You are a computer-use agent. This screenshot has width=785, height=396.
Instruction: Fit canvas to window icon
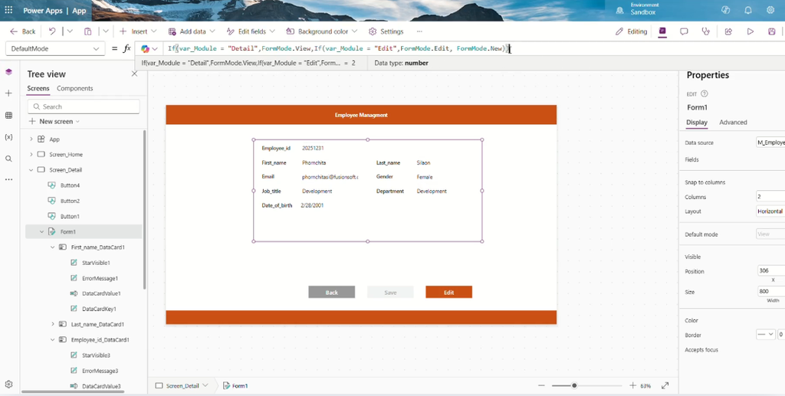click(665, 385)
